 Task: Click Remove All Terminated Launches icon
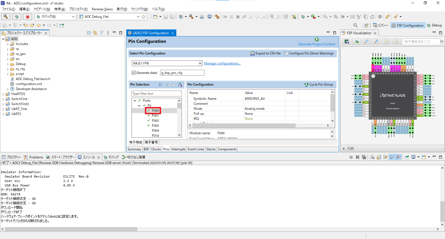point(364,157)
